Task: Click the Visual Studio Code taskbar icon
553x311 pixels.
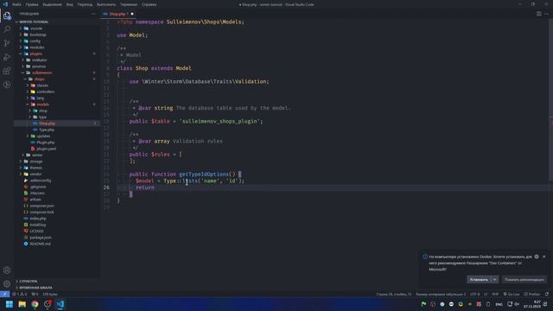Action: tap(60, 304)
